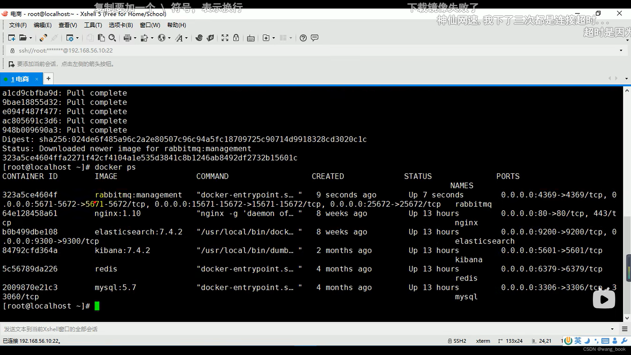Screen dimensions: 631x355
Task: Click the lock screen padlock icon
Action: pos(236,38)
